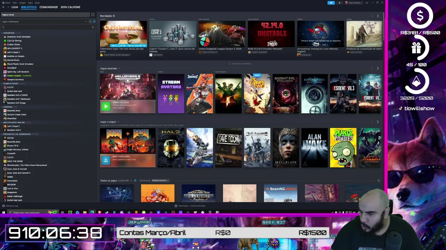Go back with the navigation back arrow

[x=3, y=7]
